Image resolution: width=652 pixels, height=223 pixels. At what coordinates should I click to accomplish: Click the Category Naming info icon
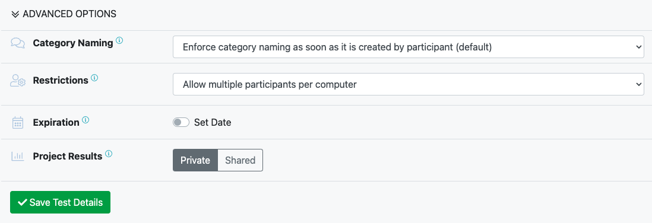[119, 41]
